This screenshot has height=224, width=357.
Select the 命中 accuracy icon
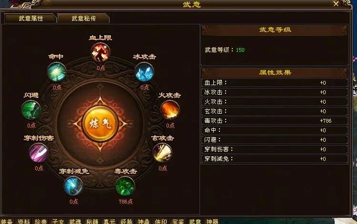[x=57, y=72]
